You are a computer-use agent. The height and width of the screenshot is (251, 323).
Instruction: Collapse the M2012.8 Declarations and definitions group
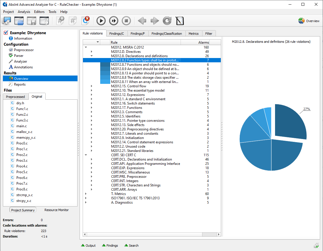coord(92,56)
